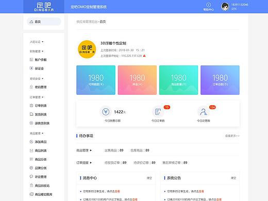Click the 商品模切图库 image library icon
The width and height of the screenshot is (268, 201).
pyautogui.click(x=31, y=194)
